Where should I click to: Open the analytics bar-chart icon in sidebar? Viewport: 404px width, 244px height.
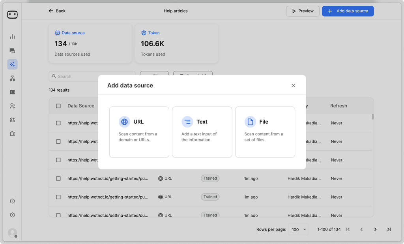12,36
